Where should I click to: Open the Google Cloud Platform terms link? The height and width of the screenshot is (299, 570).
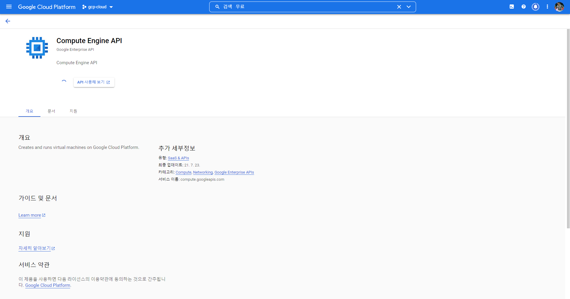point(48,285)
